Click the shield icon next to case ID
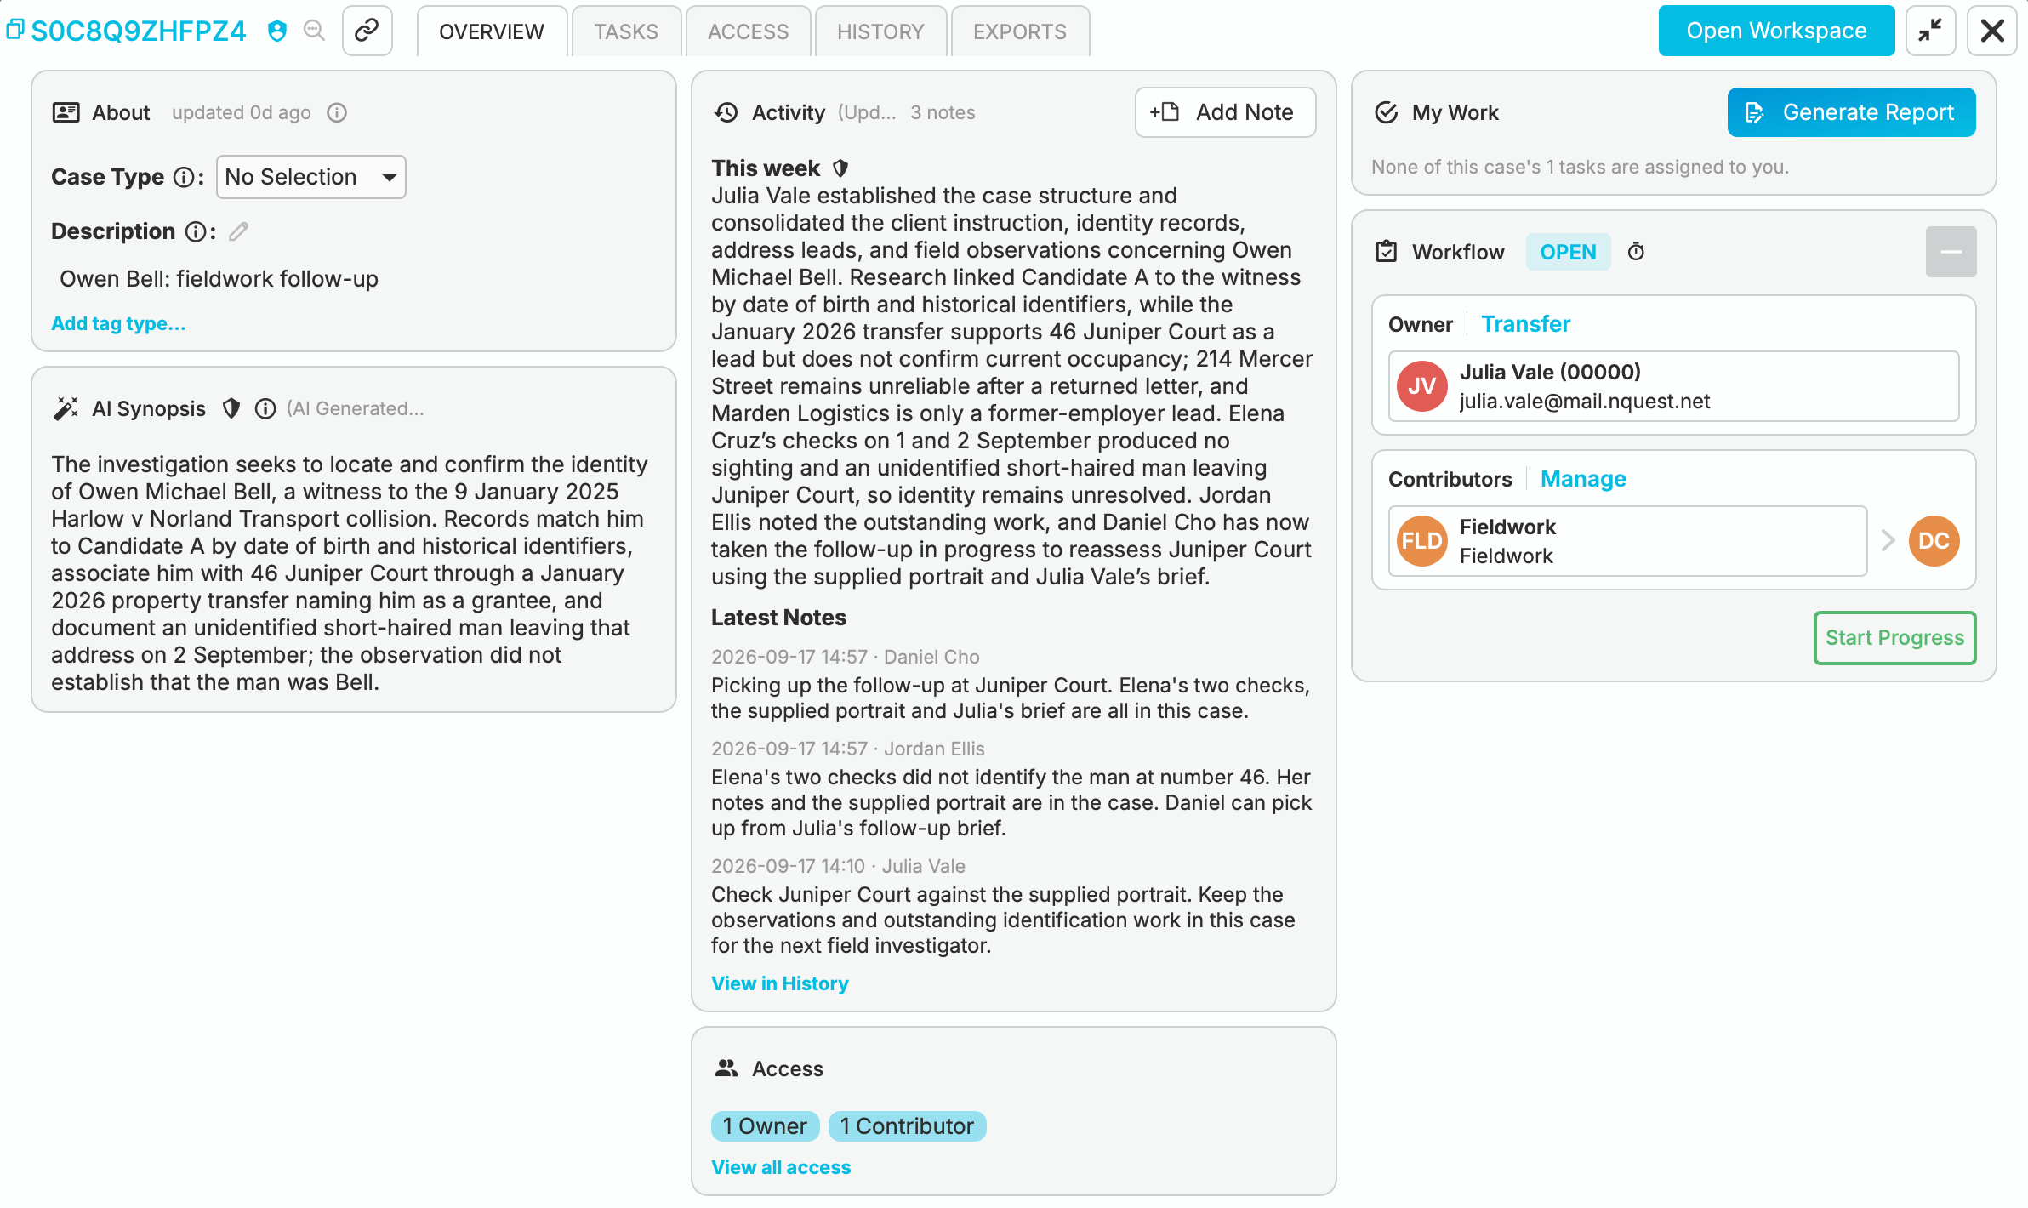The image size is (2028, 1208). pos(276,31)
